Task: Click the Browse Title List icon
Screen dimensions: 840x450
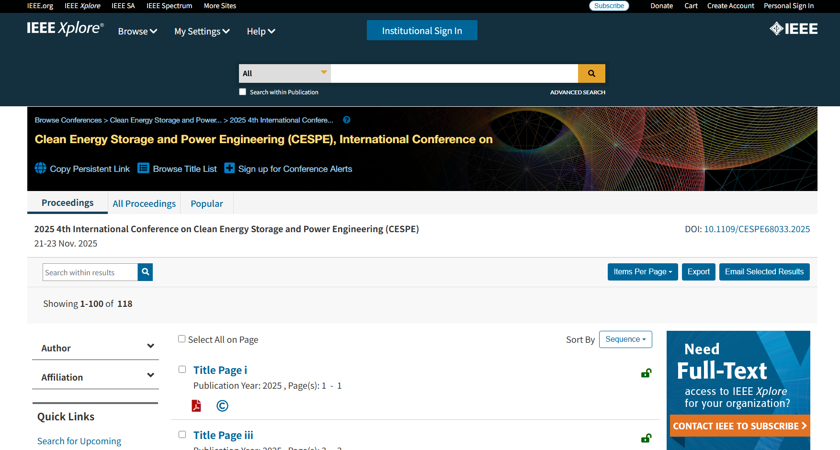Action: point(143,168)
